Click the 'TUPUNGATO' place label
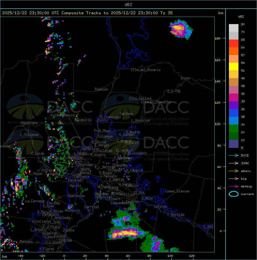The height and width of the screenshot is (260, 257). [x=50, y=215]
